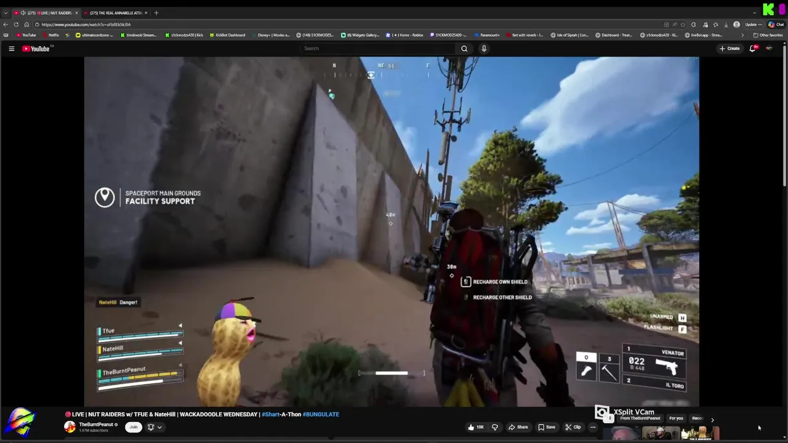The height and width of the screenshot is (443, 788).
Task: Open the ultimatecardzone bookmark
Action: pos(94,35)
